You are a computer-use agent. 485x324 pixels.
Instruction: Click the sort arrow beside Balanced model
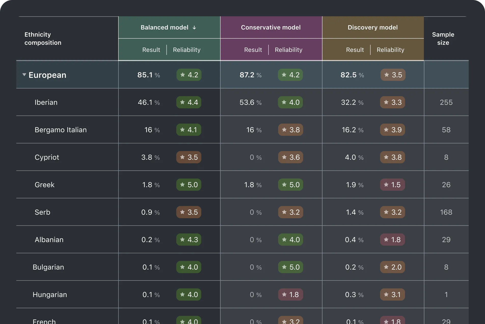194,27
